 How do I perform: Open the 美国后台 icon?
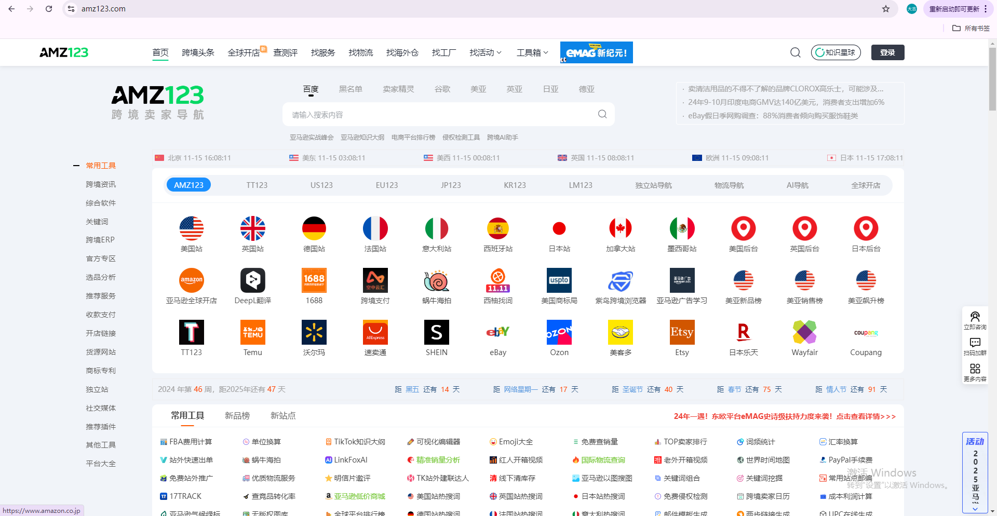pyautogui.click(x=743, y=228)
